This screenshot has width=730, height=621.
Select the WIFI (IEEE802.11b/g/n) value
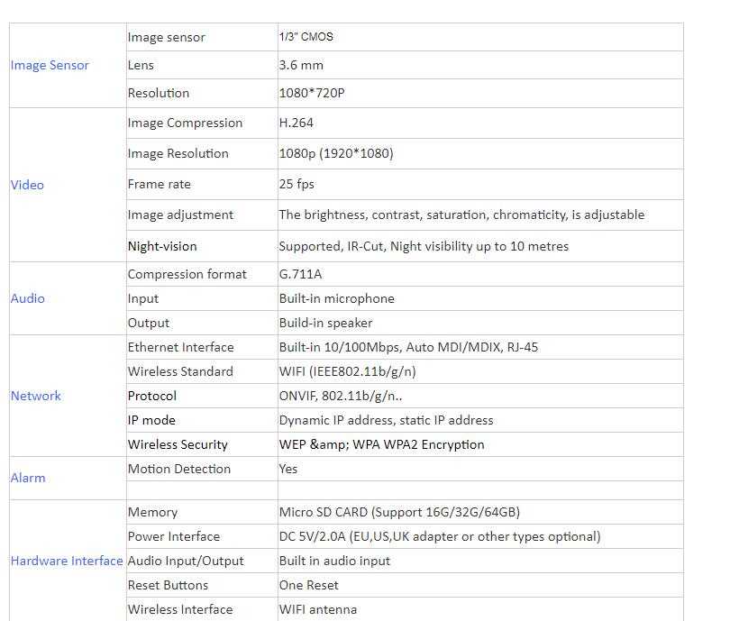pos(347,371)
